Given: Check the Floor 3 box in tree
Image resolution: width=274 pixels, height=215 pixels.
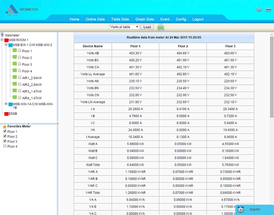Looking at the screenshot, I should tap(20, 64).
